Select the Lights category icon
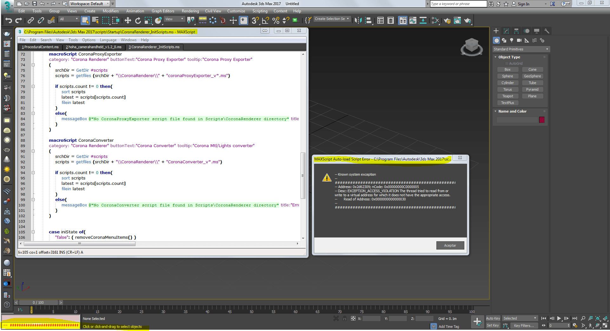 [x=512, y=40]
